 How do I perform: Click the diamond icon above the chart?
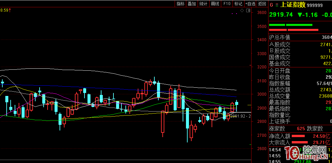coord(242,10)
